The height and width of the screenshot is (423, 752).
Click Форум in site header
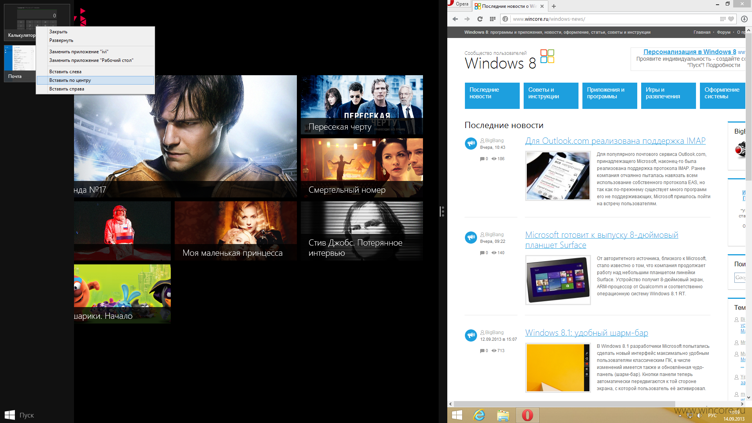[723, 32]
